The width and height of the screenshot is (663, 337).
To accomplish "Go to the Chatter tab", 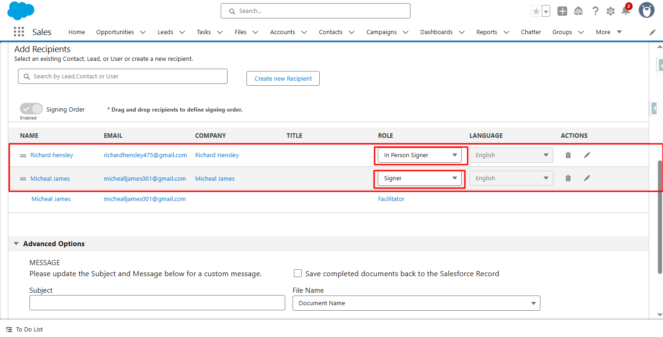I will pos(531,32).
